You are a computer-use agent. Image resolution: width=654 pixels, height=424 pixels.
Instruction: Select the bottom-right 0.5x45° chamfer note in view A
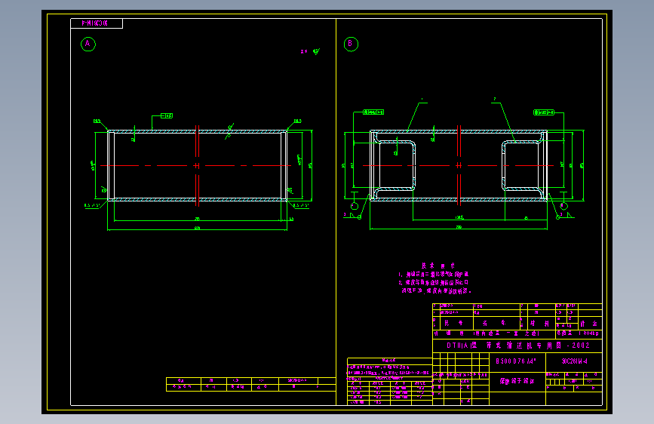pyautogui.click(x=301, y=205)
